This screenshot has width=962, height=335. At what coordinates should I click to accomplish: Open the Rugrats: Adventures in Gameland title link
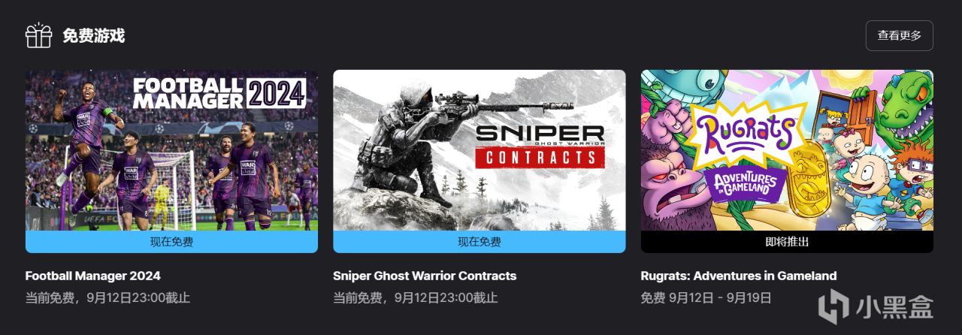[x=738, y=276]
